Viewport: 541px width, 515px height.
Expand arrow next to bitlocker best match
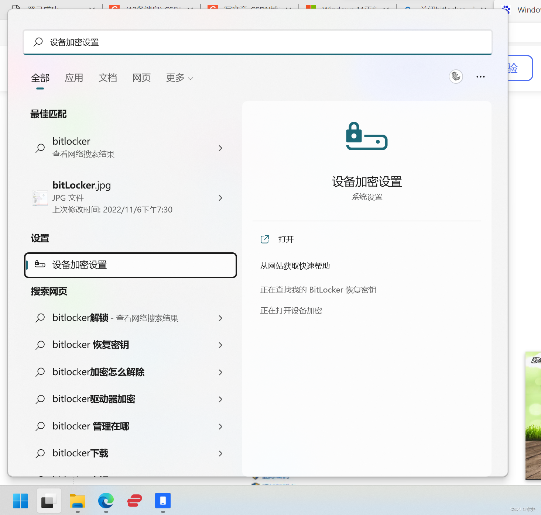tap(220, 148)
